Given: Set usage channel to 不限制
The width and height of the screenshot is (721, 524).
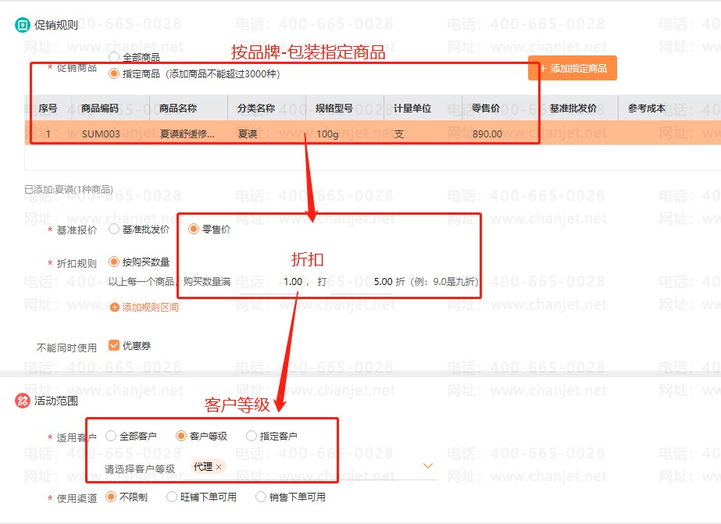Looking at the screenshot, I should 111,497.
